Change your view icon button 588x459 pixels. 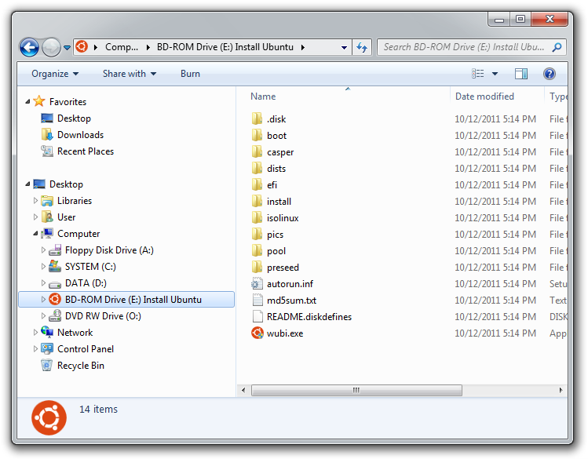coord(478,74)
